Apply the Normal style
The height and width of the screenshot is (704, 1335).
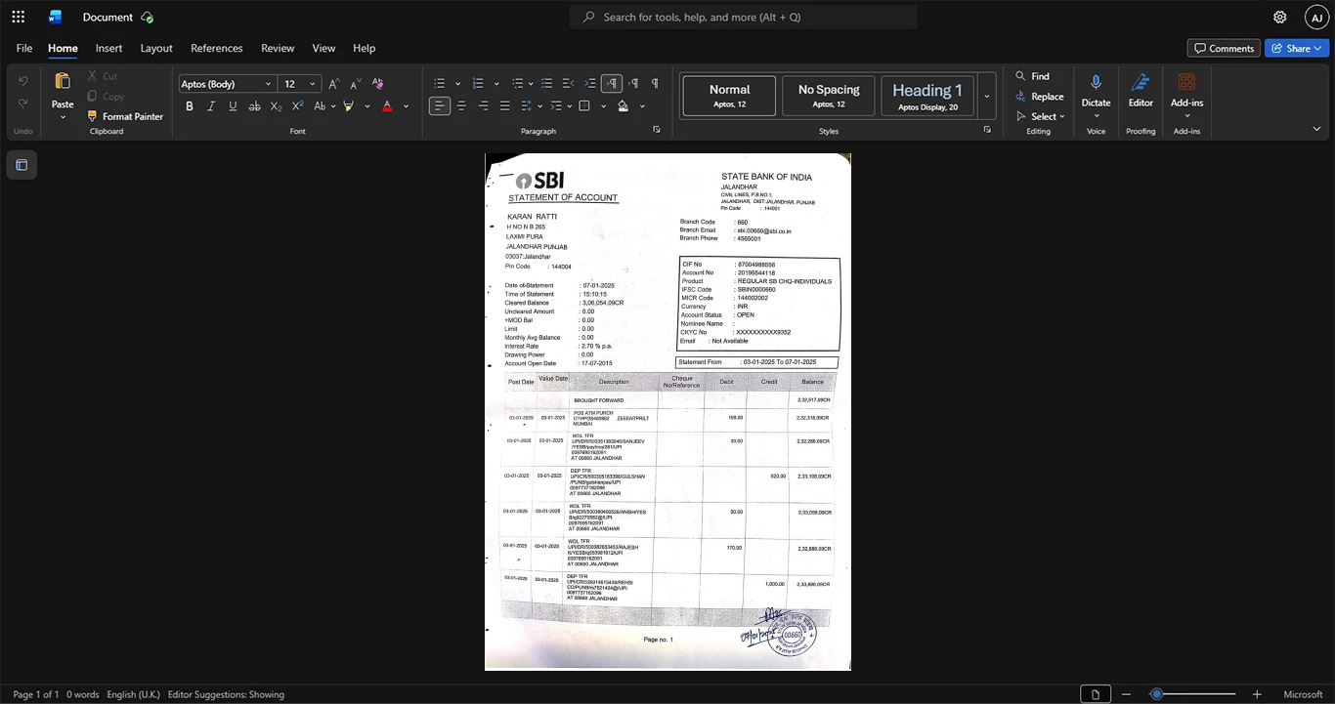(x=729, y=96)
